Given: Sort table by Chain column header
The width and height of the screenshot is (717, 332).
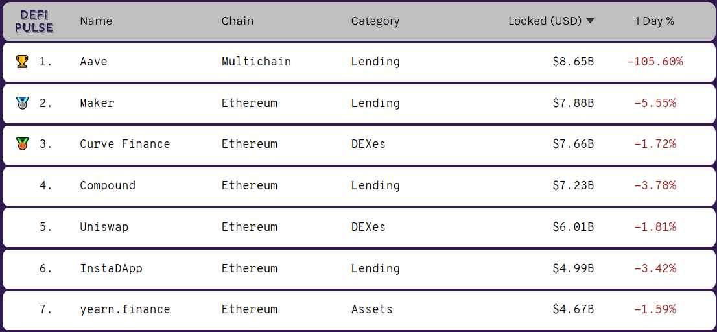Looking at the screenshot, I should pos(237,21).
